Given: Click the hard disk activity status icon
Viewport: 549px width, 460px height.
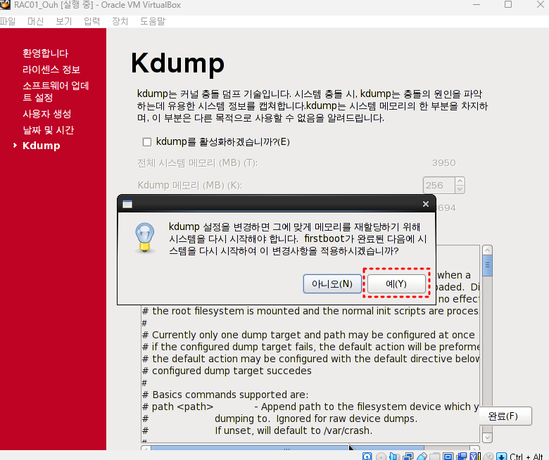Looking at the screenshot, I should (367, 456).
